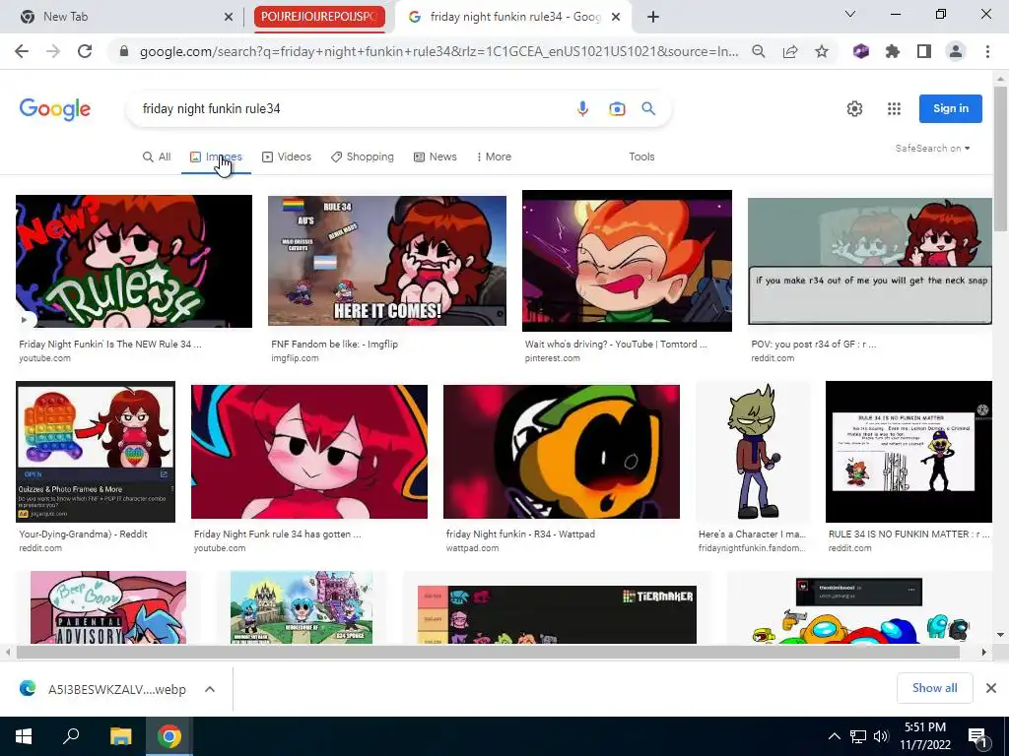1009x756 pixels.
Task: Open Here's a Character fandom result link
Action: coord(752,535)
